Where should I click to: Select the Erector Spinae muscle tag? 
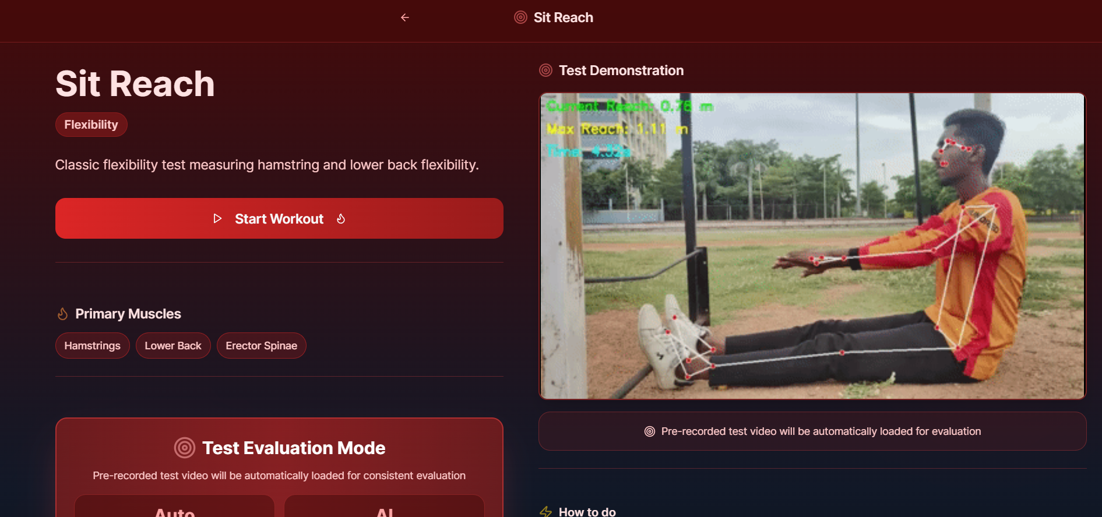click(262, 346)
